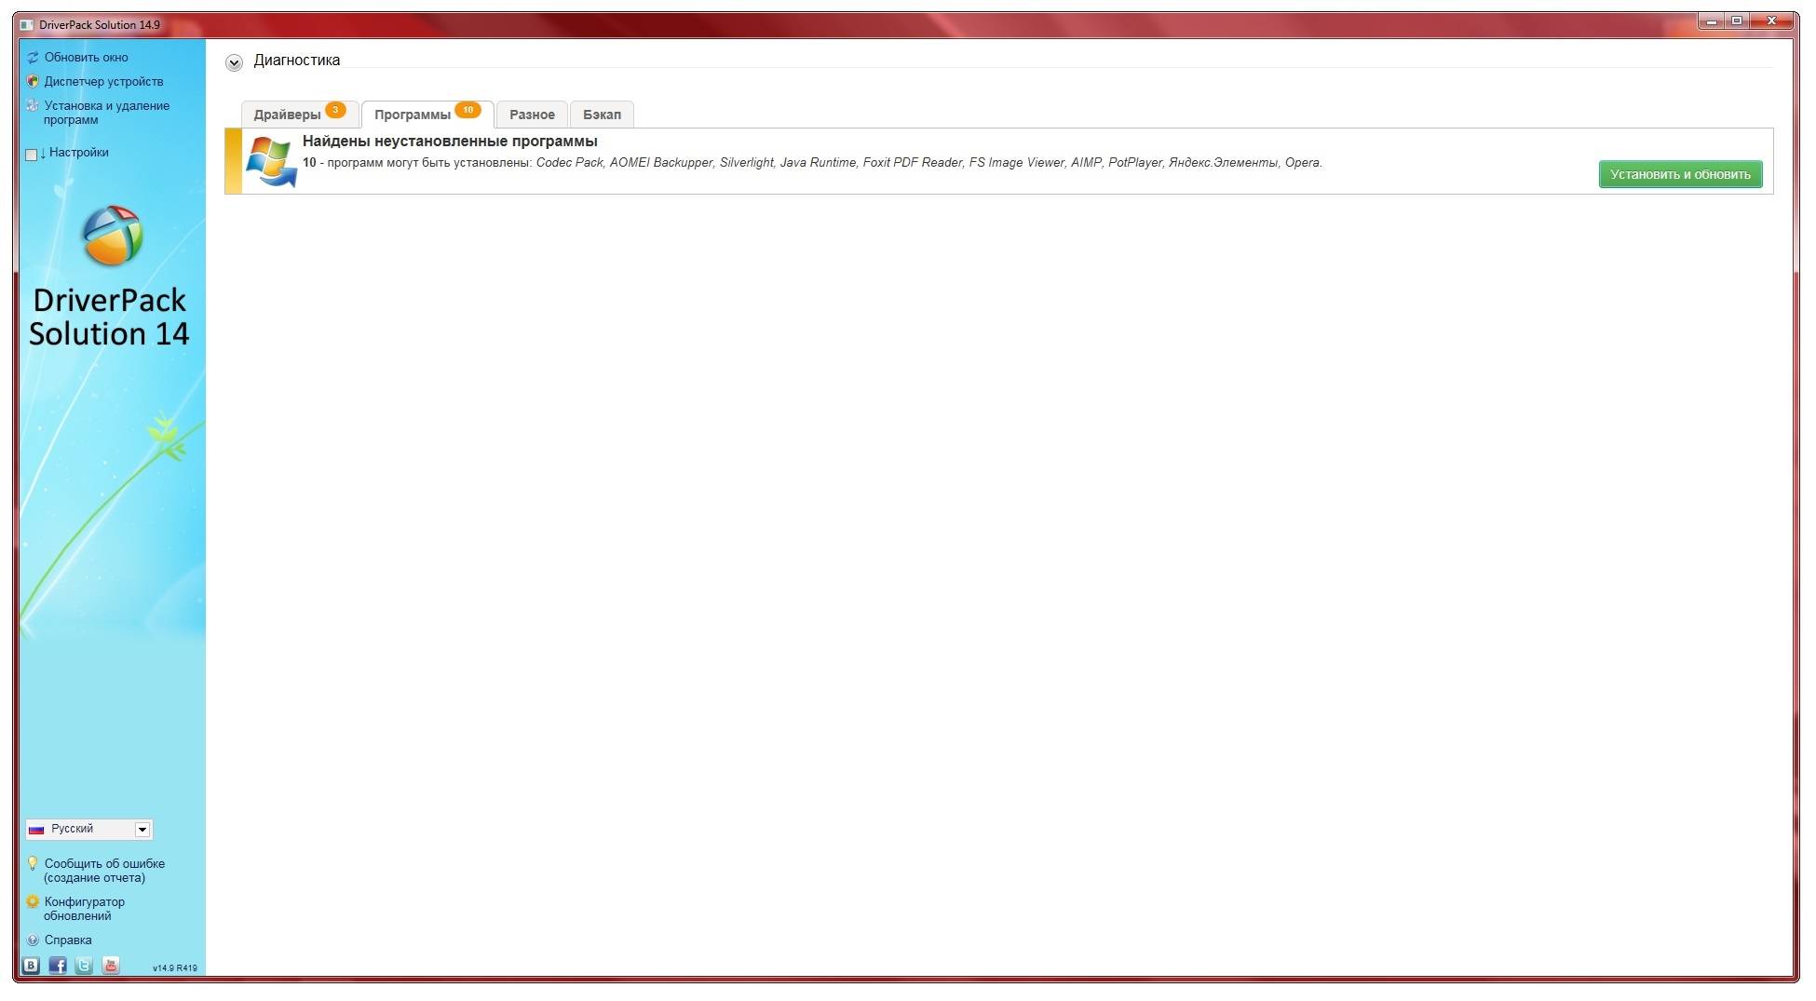Viewport: 1816px width, 1001px height.
Task: Open Установка и удаление программ link
Action: (x=106, y=113)
